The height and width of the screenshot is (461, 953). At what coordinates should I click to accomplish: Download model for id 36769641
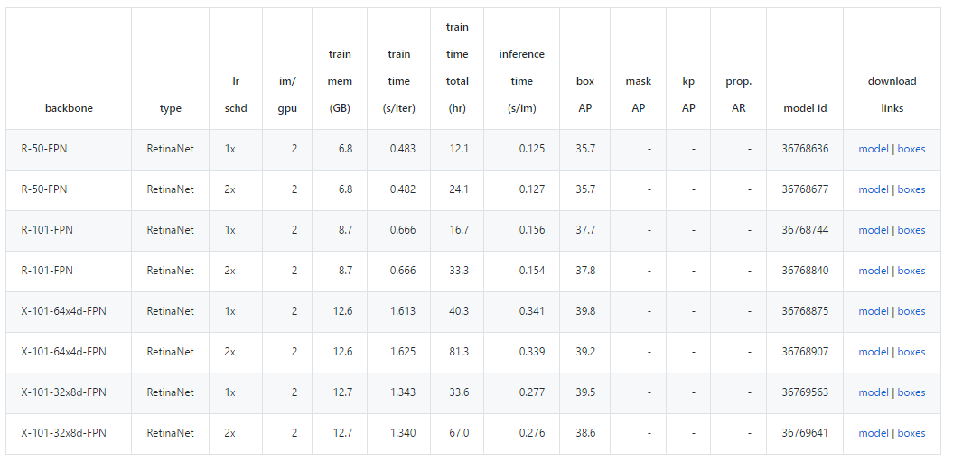click(x=874, y=433)
